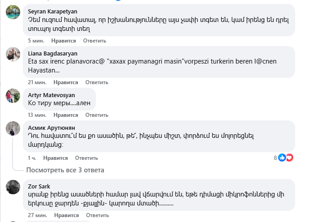Viewport: 313px width, 222px height.
Task: Reply to Seyran Karapetyan's comment
Action: pyautogui.click(x=94, y=41)
